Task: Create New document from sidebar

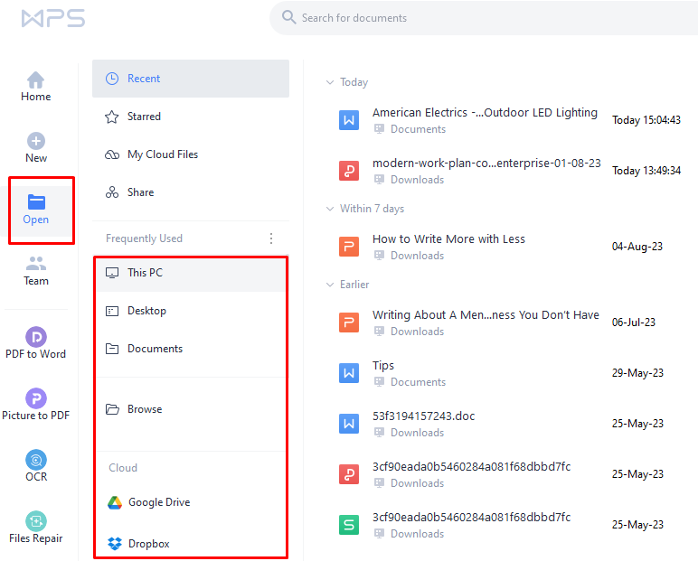Action: coord(35,148)
